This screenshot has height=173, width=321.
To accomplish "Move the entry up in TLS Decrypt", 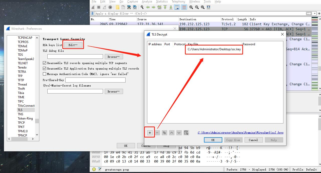I will pos(172,133).
